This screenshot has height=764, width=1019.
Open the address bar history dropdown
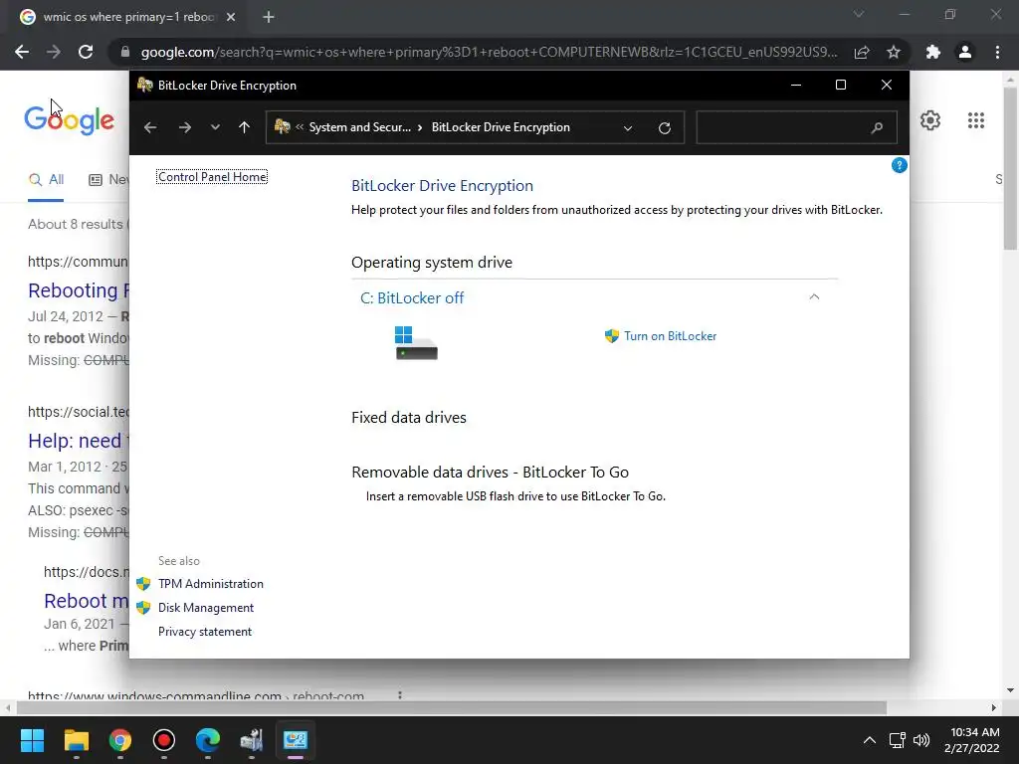point(628,128)
